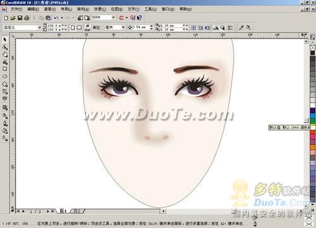Toggle Snap to Grid button
316x228 pixels.
[193, 28]
